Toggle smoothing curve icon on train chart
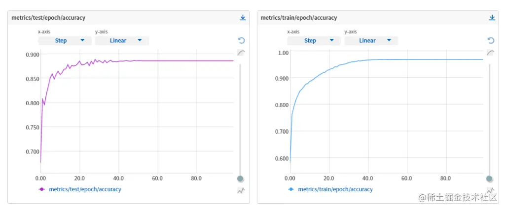The image size is (505, 210). (x=490, y=53)
